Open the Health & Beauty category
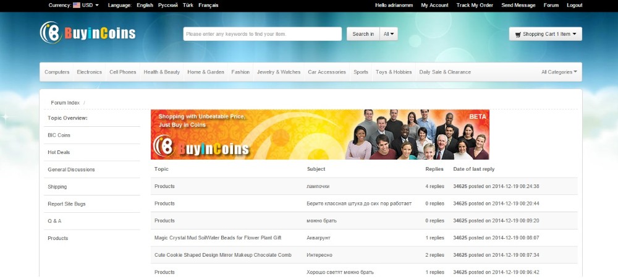 point(161,72)
